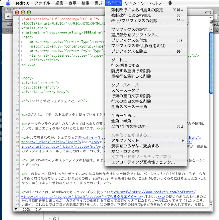Image resolution: width=219 pixels, height=220 pixels.
Task: Select 隣接する重複行を削除
Action: coord(146,71)
